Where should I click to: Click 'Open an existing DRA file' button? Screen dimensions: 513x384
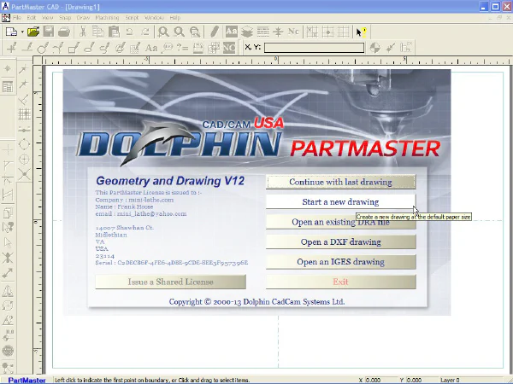pos(340,222)
